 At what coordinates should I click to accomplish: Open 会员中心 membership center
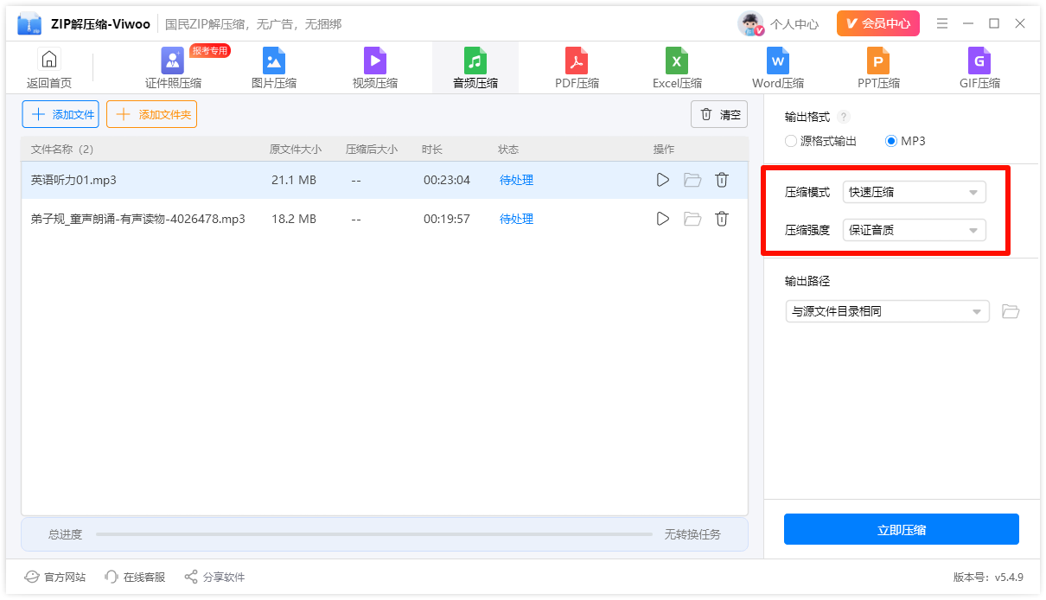click(x=878, y=23)
